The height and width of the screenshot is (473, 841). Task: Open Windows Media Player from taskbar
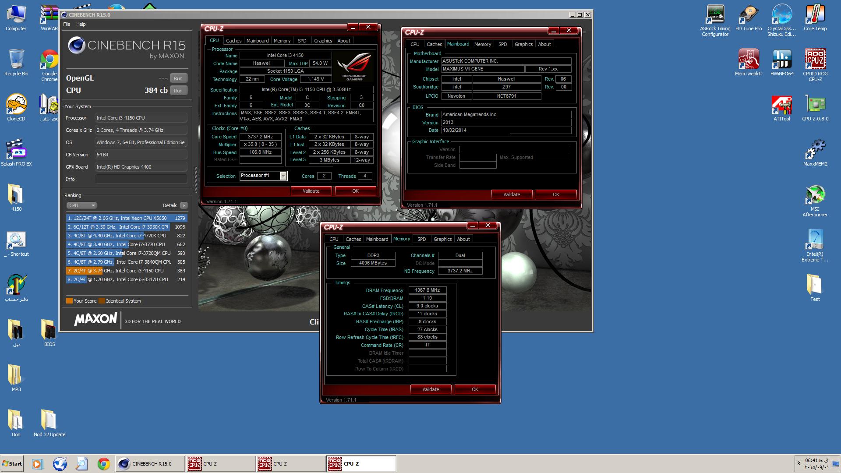tap(37, 464)
